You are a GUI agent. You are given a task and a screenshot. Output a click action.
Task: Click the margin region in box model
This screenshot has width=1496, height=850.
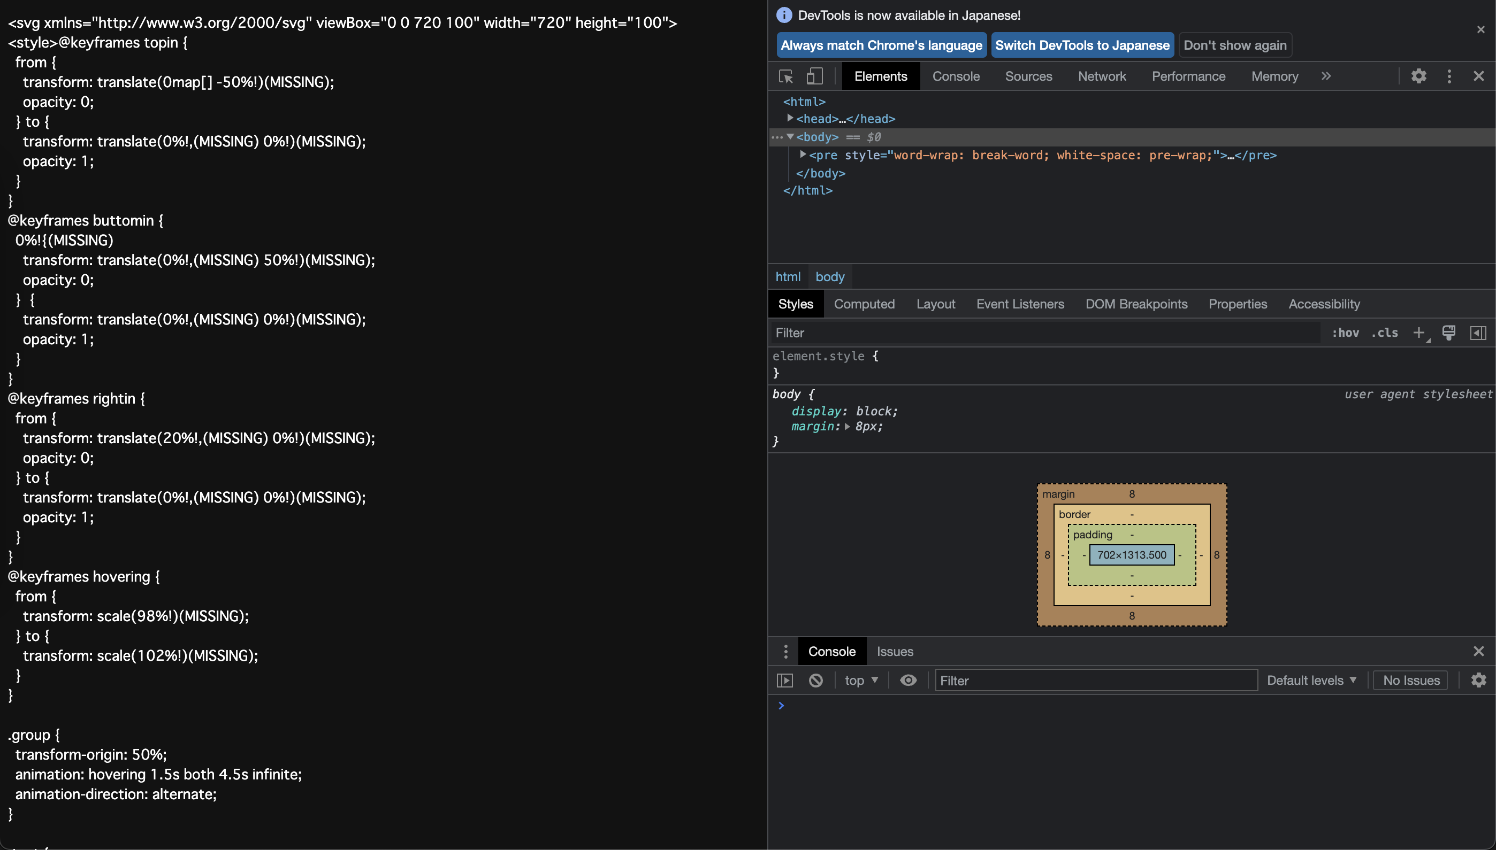point(1058,494)
